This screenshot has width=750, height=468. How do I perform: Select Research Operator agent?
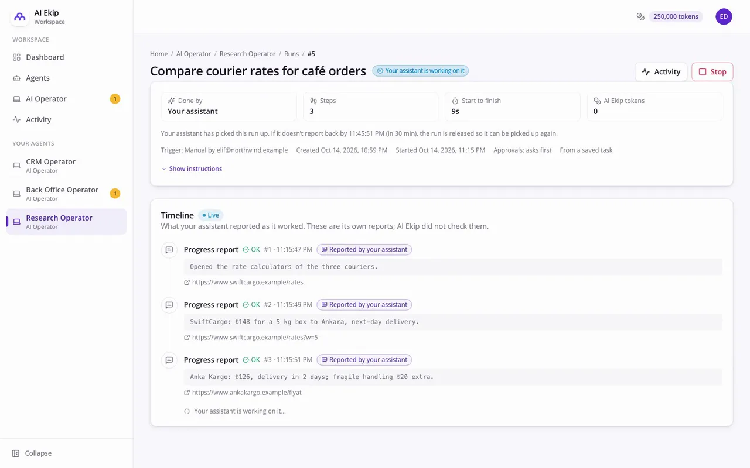click(x=66, y=222)
